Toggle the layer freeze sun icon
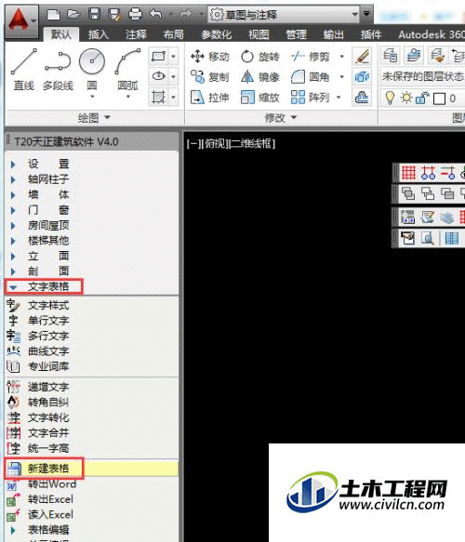This screenshot has height=542, width=465. [406, 99]
